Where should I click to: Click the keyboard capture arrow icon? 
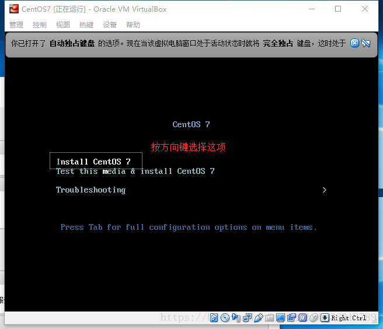pos(325,317)
